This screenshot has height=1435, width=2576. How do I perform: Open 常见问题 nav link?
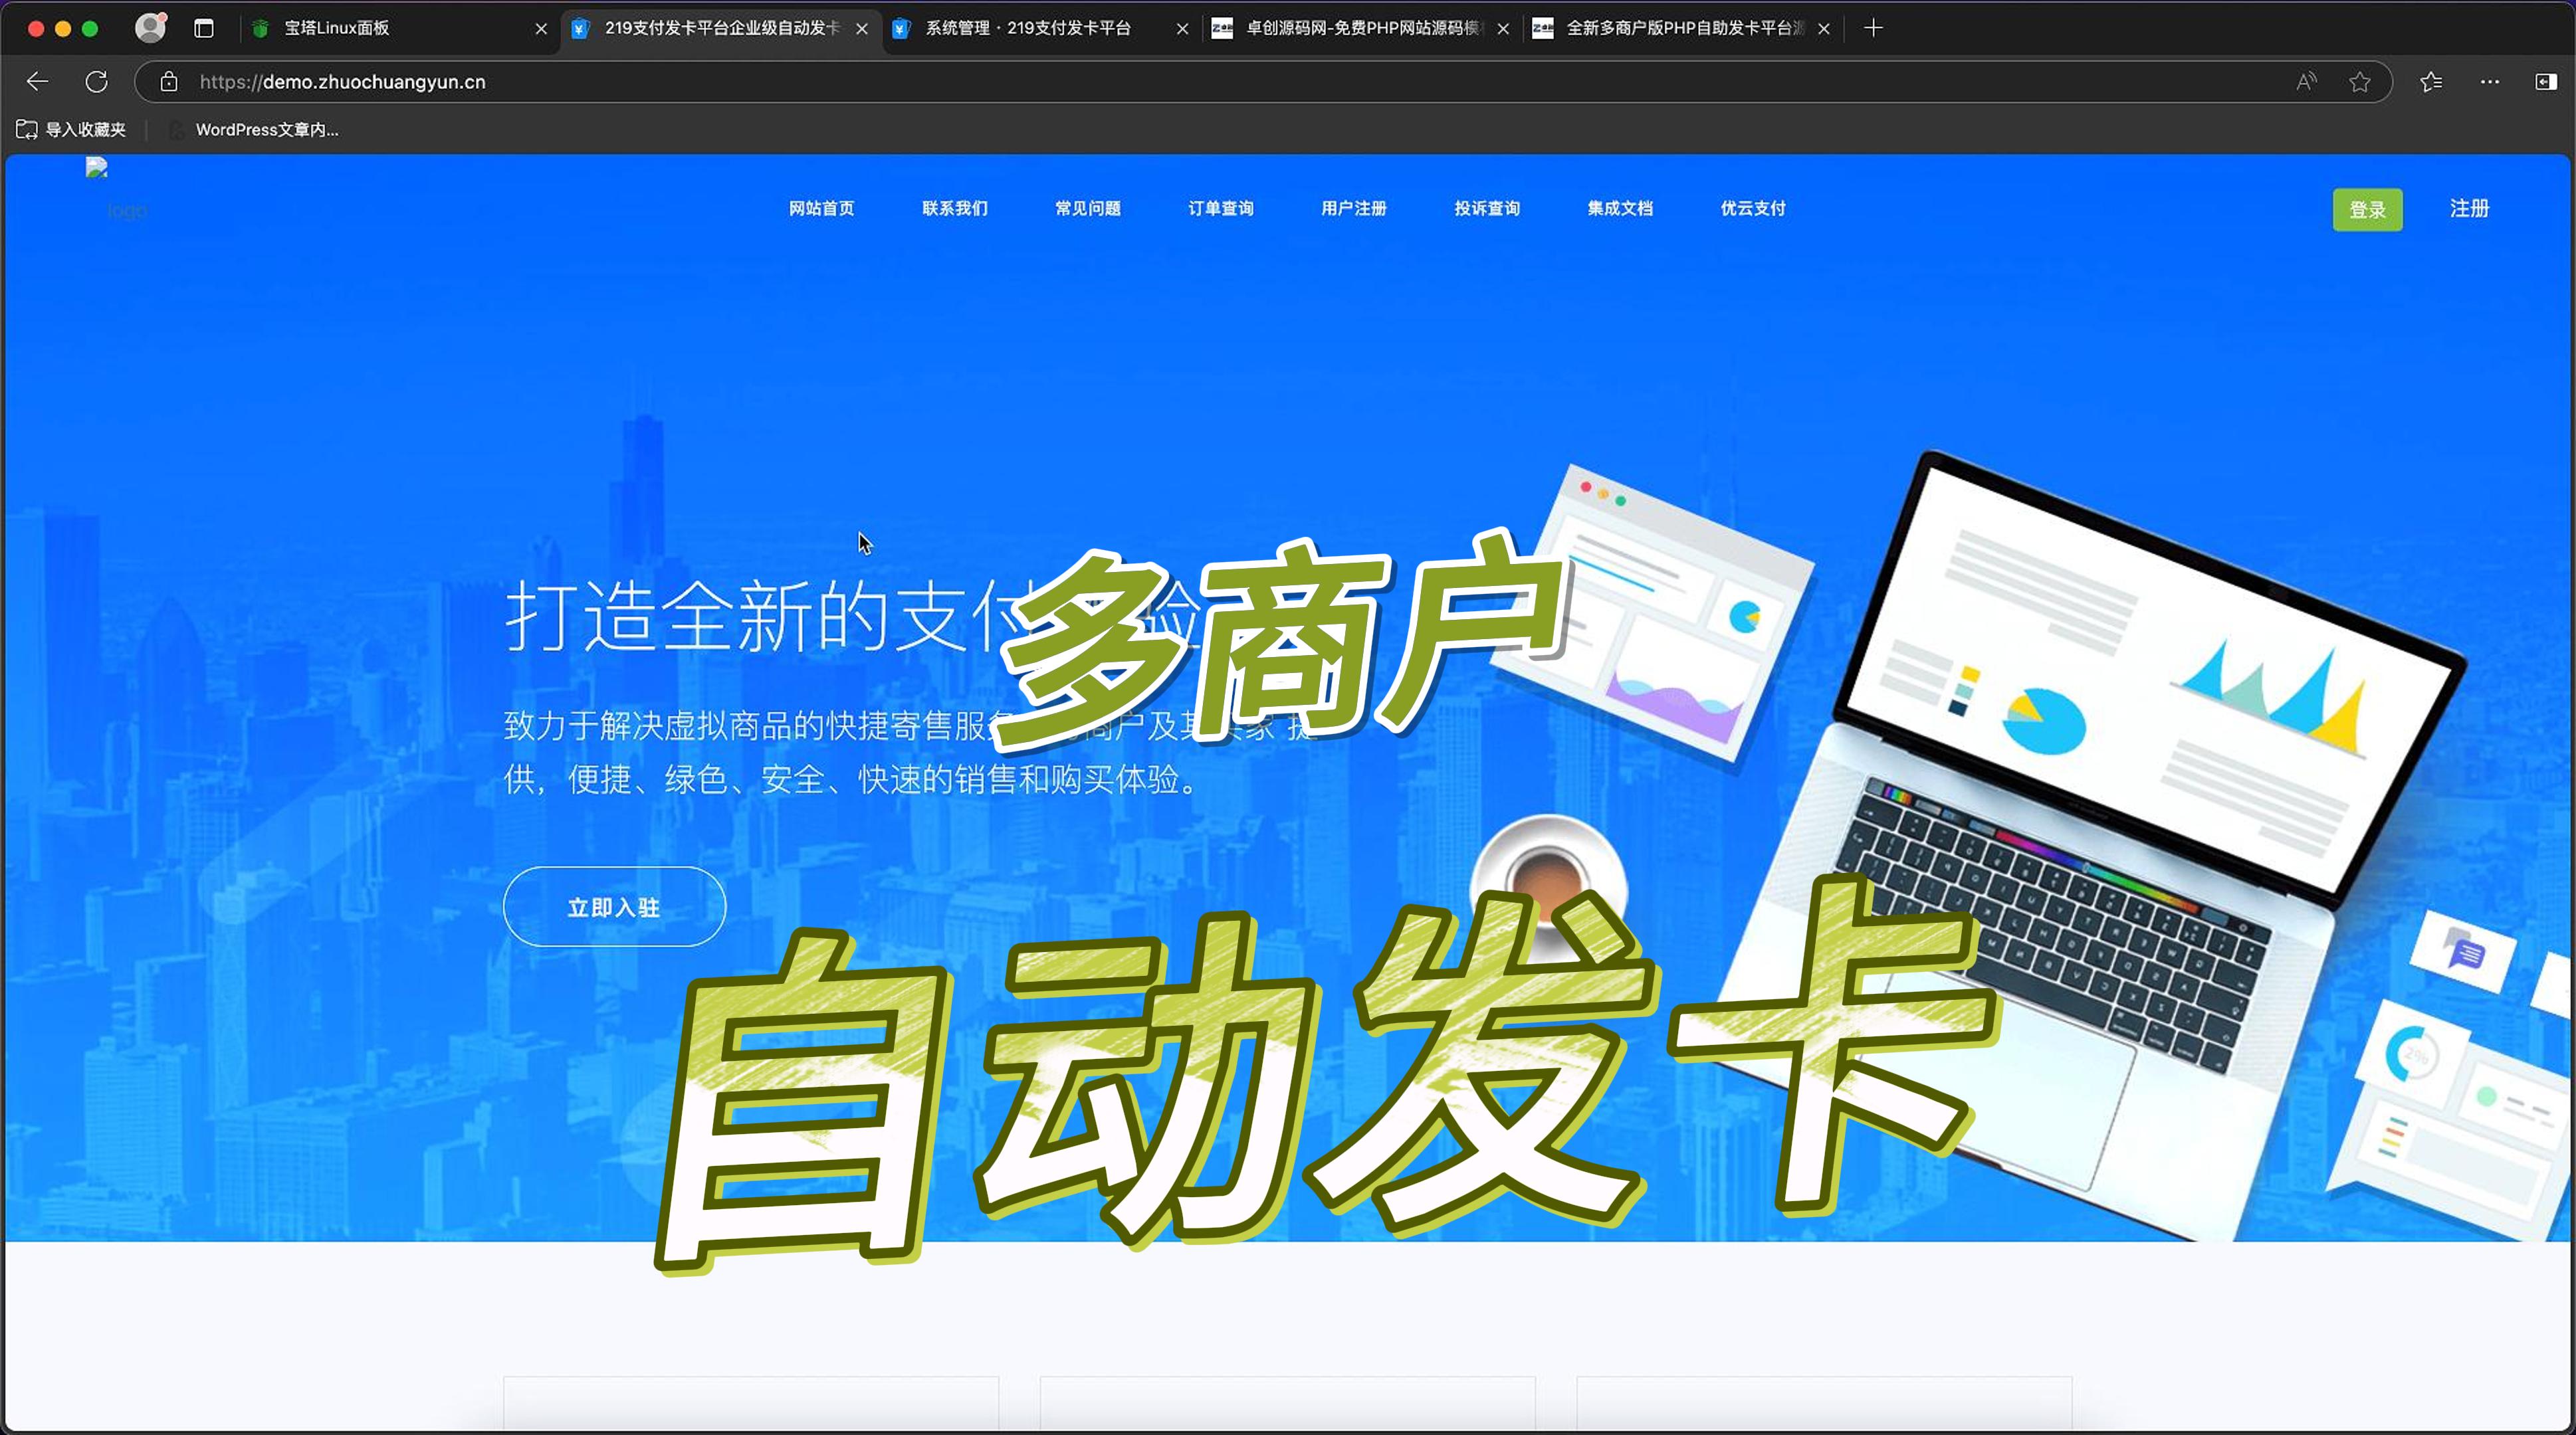(x=1088, y=209)
